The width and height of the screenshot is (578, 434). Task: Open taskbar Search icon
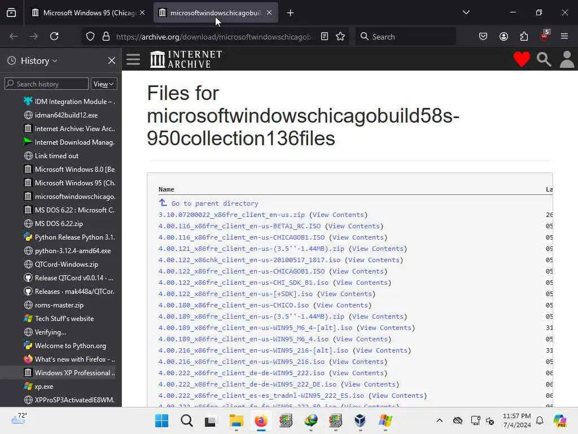pos(186,420)
